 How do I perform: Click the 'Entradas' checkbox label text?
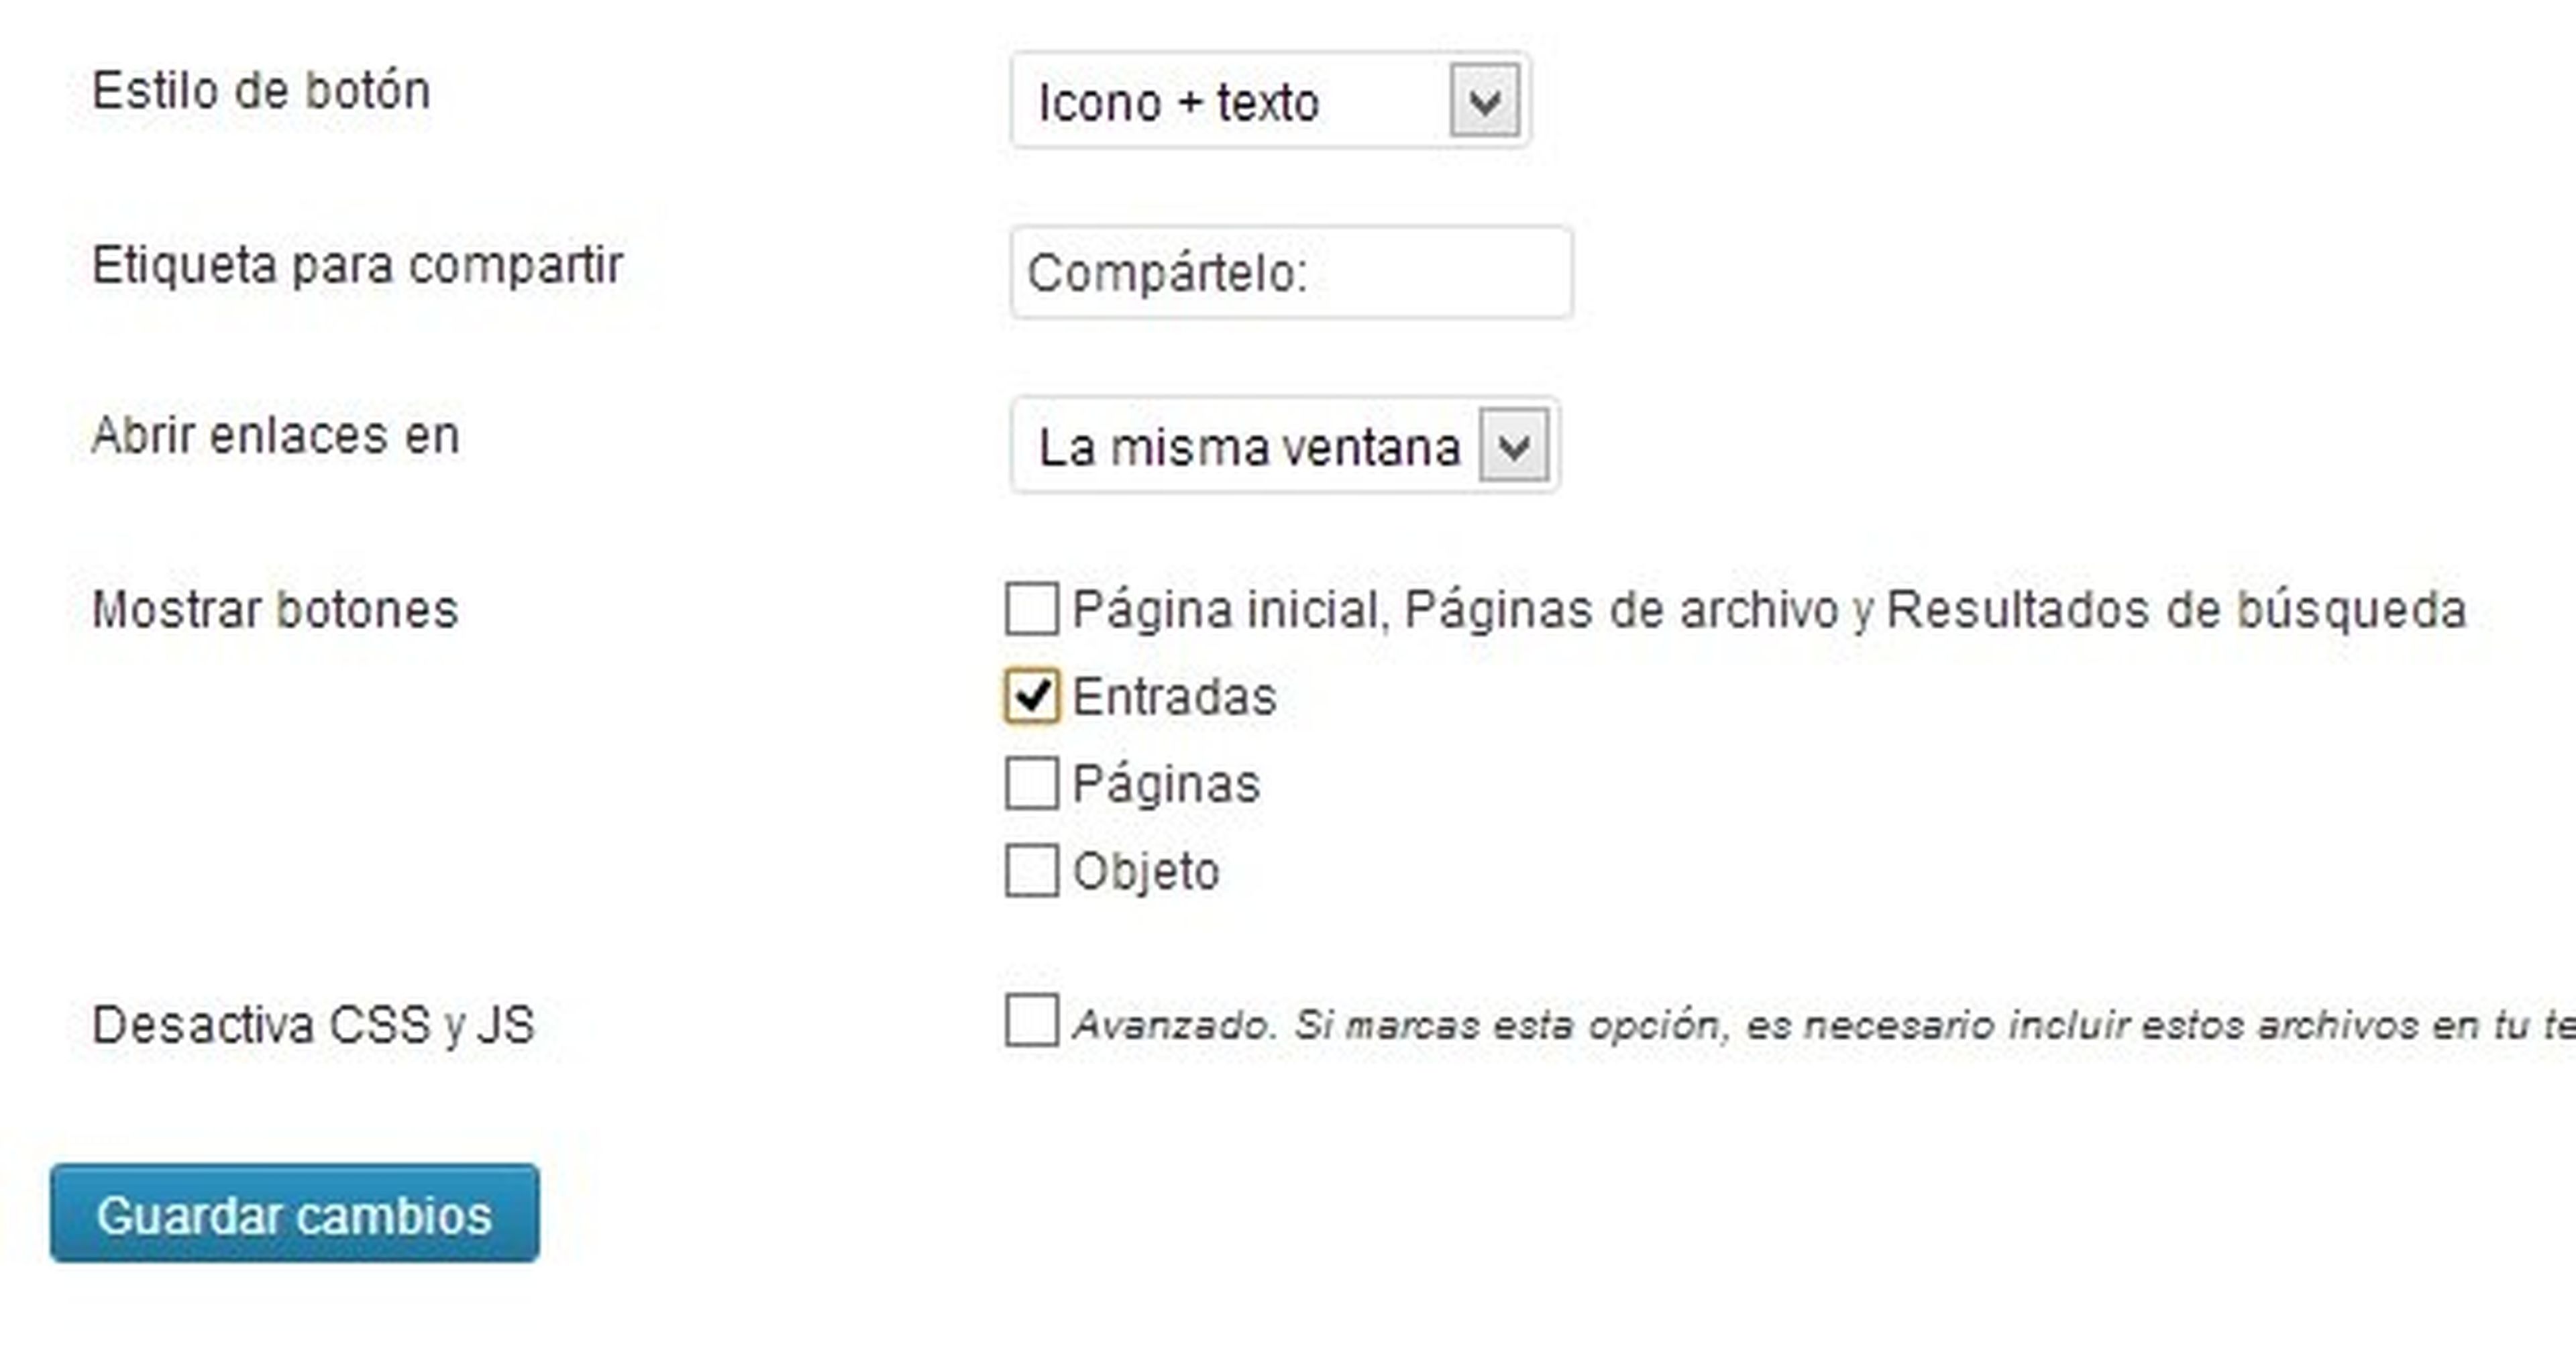point(1174,697)
